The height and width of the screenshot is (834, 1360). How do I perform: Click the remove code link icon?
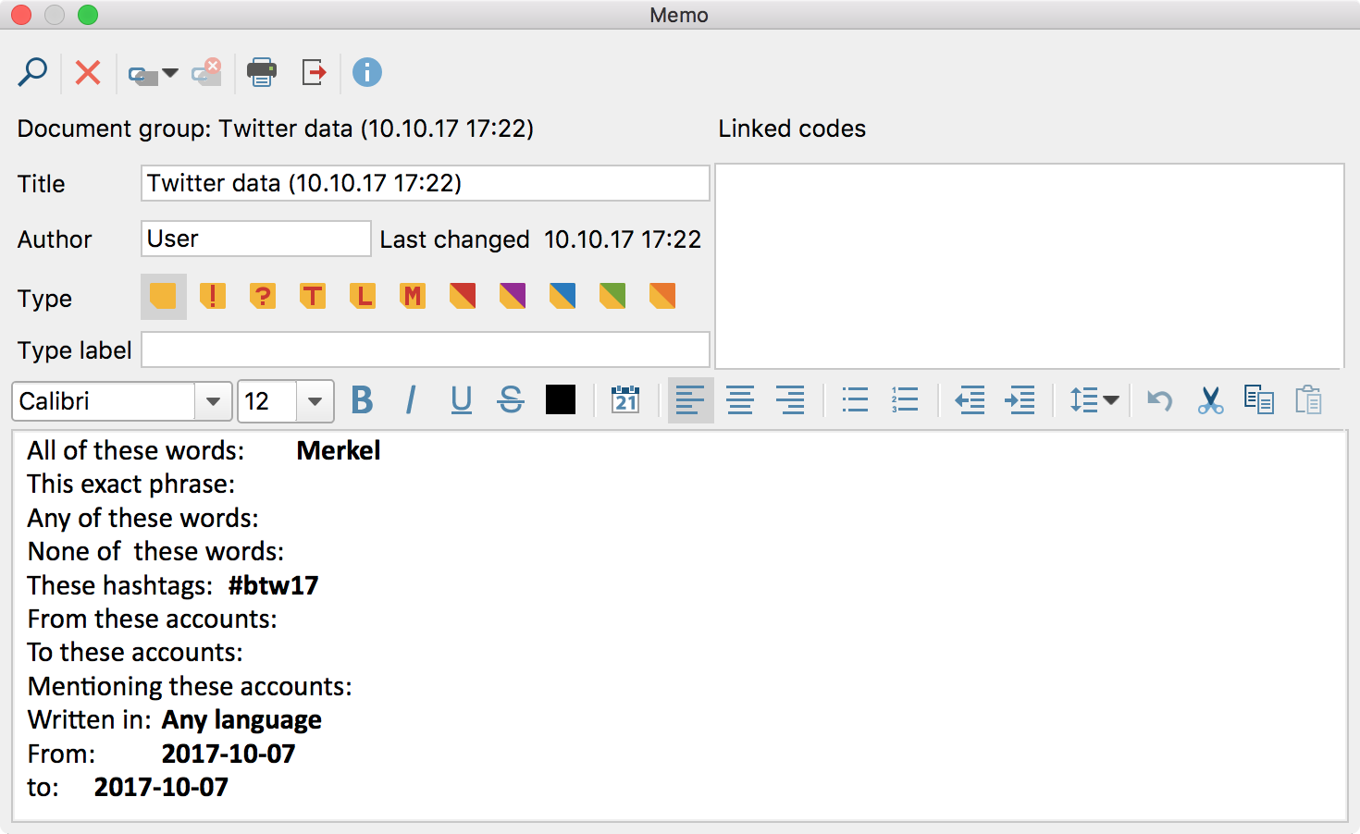[x=206, y=72]
